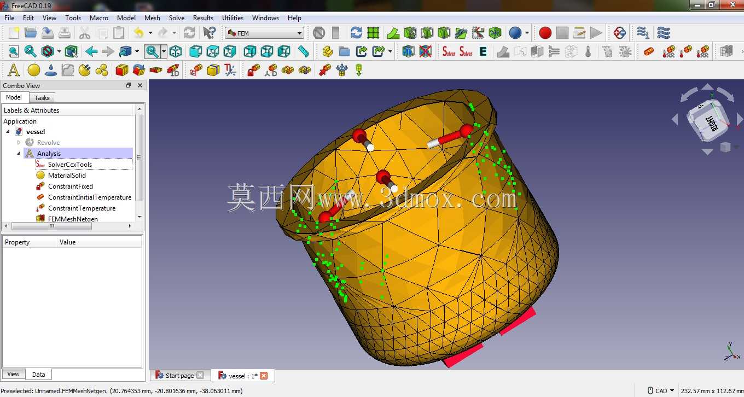Select ConstraintInitialTemperature in the tree
744x397 pixels.
pos(90,197)
